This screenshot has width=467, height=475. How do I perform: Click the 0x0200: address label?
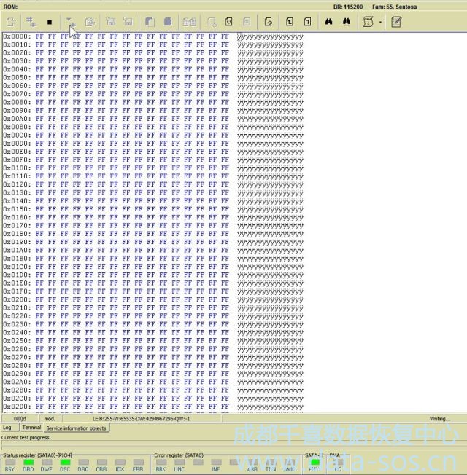pyautogui.click(x=17, y=299)
